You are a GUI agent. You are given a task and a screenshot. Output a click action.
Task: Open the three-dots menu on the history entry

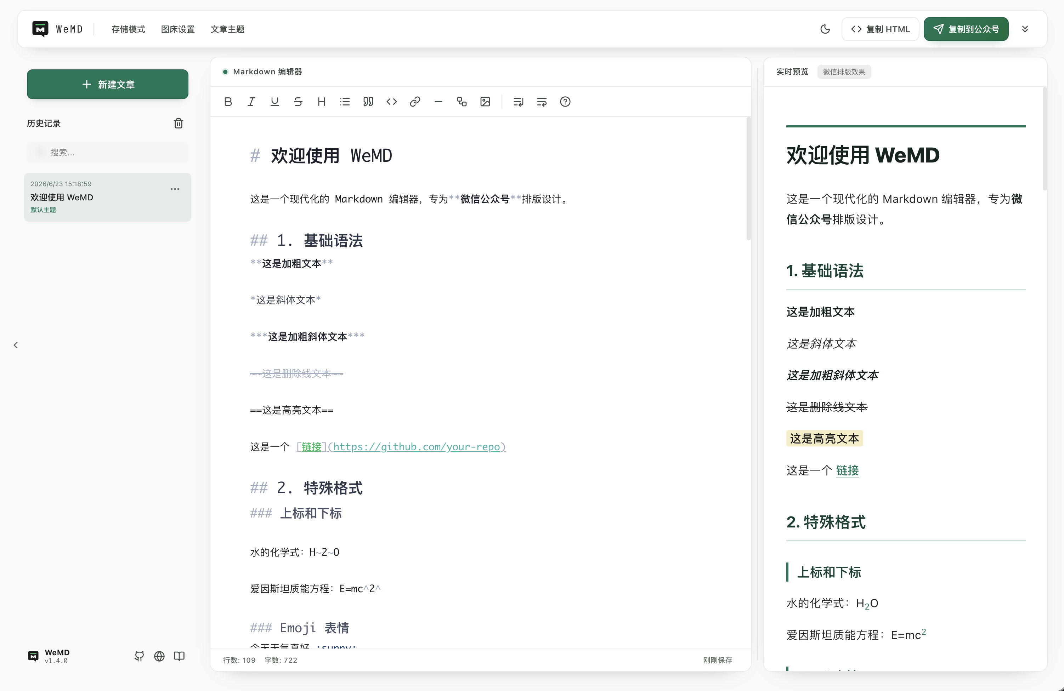[175, 189]
